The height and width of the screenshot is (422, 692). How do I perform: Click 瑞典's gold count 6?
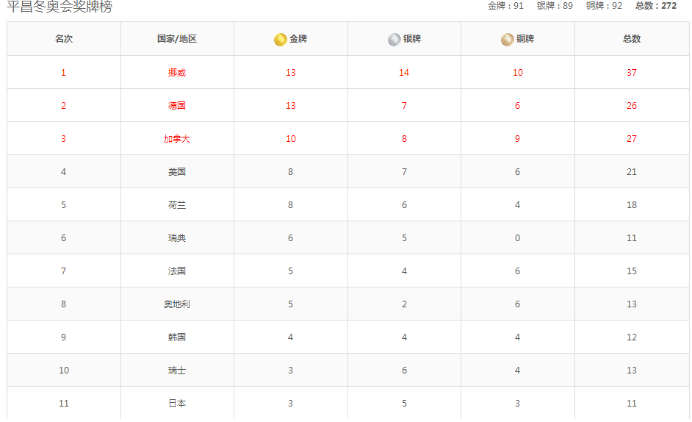pos(290,238)
